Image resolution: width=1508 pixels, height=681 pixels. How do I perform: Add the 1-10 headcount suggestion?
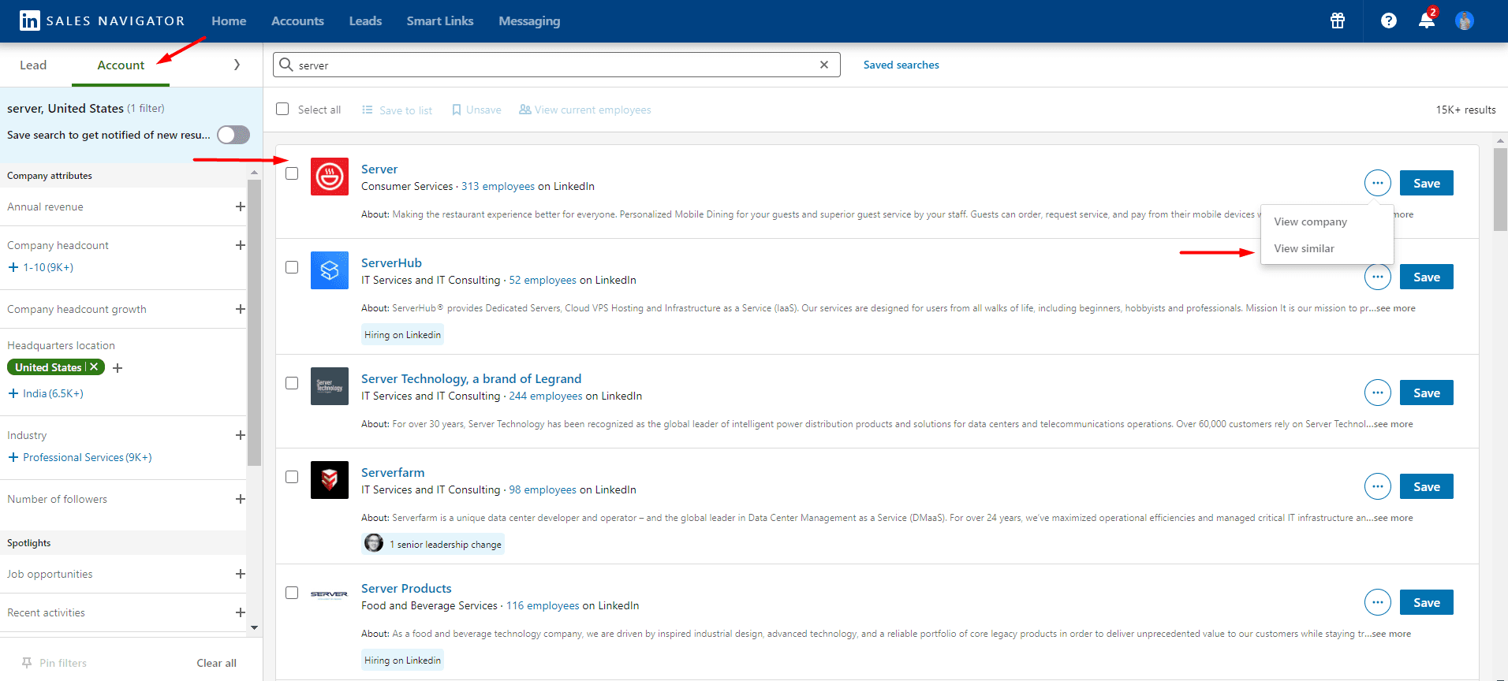click(x=40, y=267)
